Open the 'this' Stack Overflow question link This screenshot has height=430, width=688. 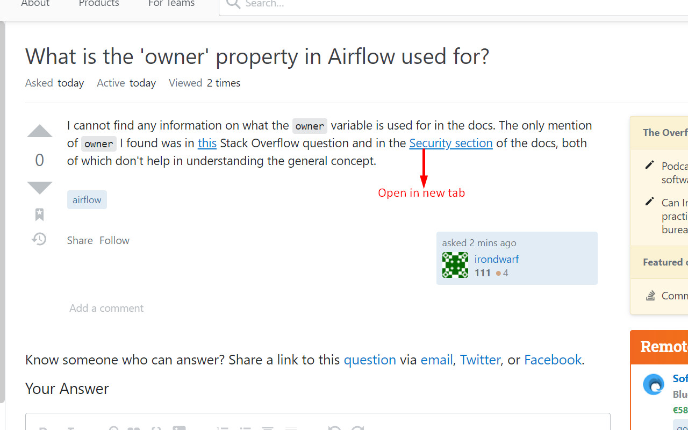coord(207,143)
